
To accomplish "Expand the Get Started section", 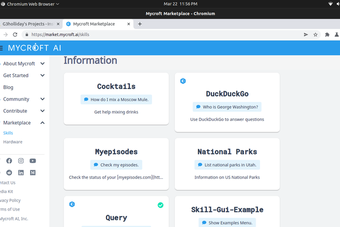I will click(42, 75).
